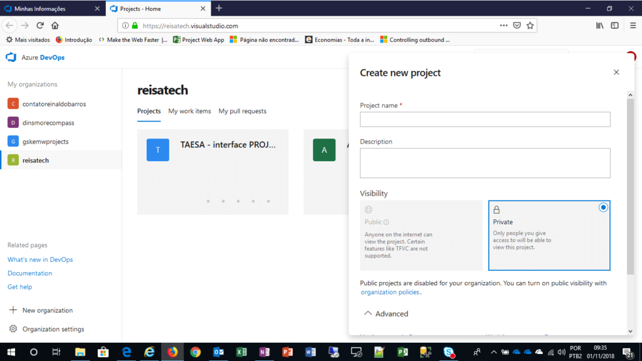The image size is (642, 361).
Task: Click the site security padlock icon
Action: tap(135, 25)
